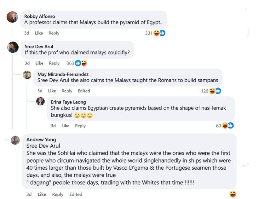258x199 pixels.
Task: View haha reaction on Andrew Yong's comment
Action: [233, 194]
